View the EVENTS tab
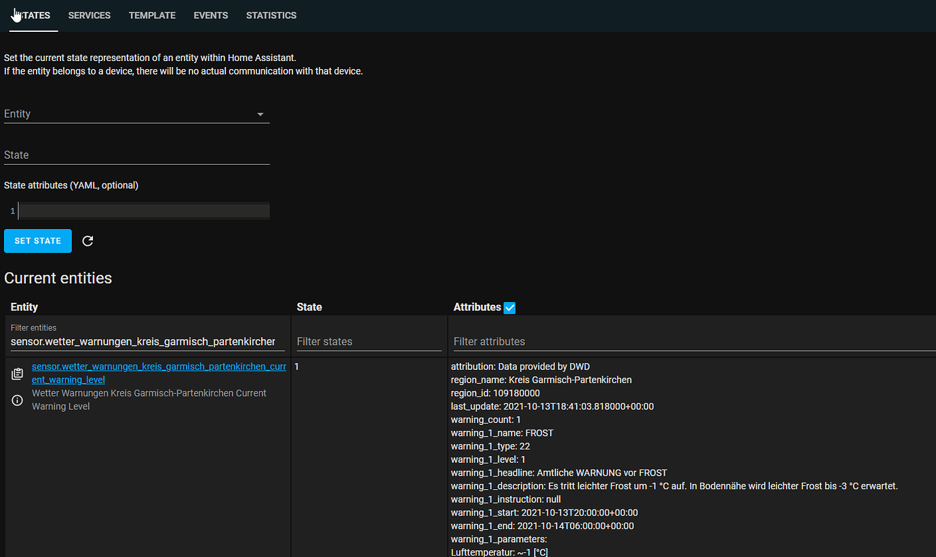 [210, 15]
